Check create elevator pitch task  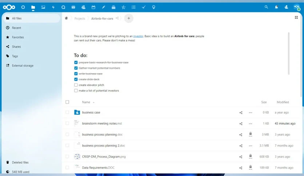click(76, 85)
